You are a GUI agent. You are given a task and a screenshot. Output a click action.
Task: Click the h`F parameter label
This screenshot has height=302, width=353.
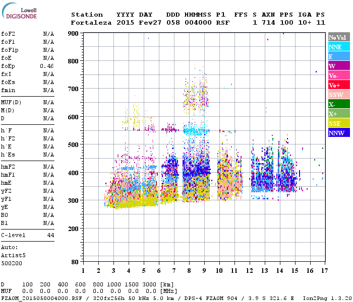tap(6, 130)
